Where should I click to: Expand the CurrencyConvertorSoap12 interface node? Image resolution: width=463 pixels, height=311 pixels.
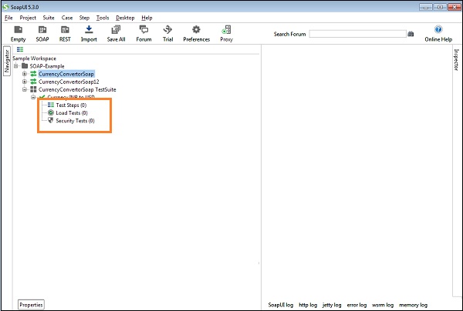(25, 82)
